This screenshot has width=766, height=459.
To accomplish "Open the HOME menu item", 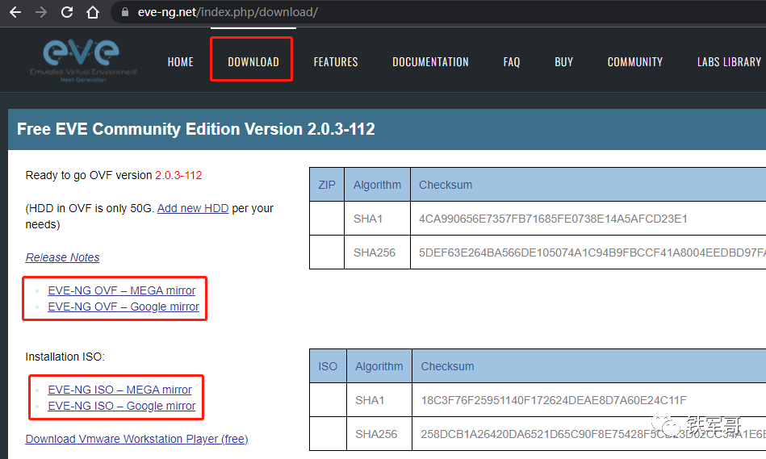I will (180, 62).
